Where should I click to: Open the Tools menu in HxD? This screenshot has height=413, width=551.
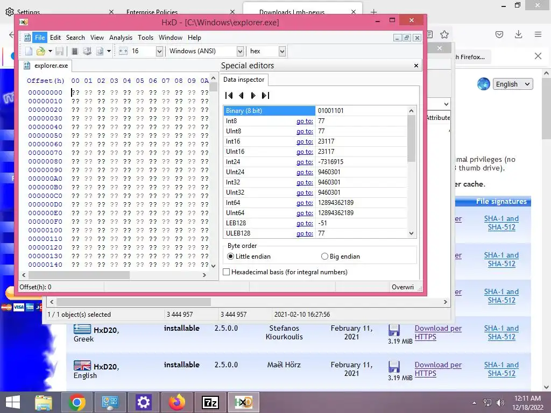145,38
